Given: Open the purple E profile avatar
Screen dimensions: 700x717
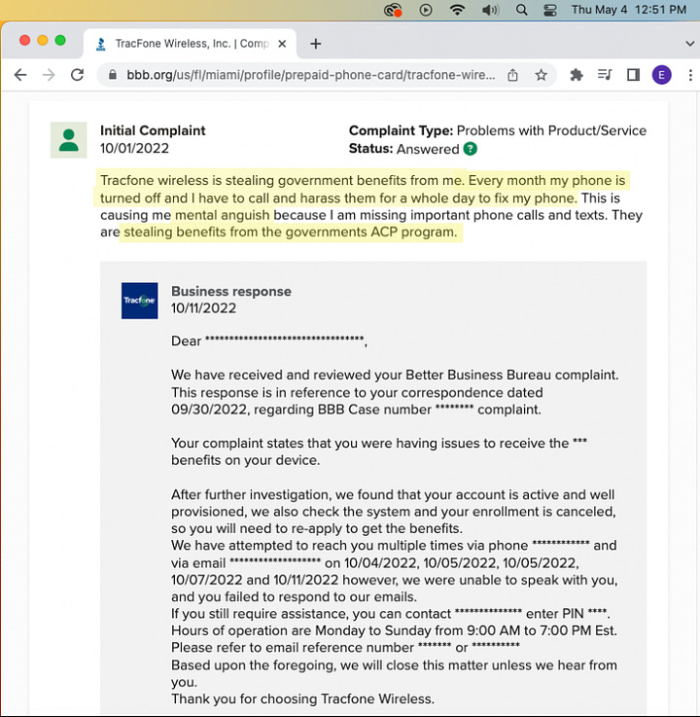Looking at the screenshot, I should [x=661, y=75].
